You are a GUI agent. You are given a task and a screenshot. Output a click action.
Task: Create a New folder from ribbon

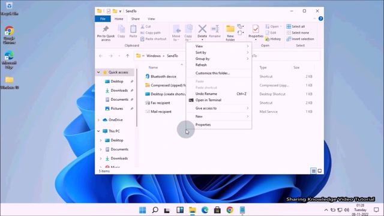tap(230, 33)
